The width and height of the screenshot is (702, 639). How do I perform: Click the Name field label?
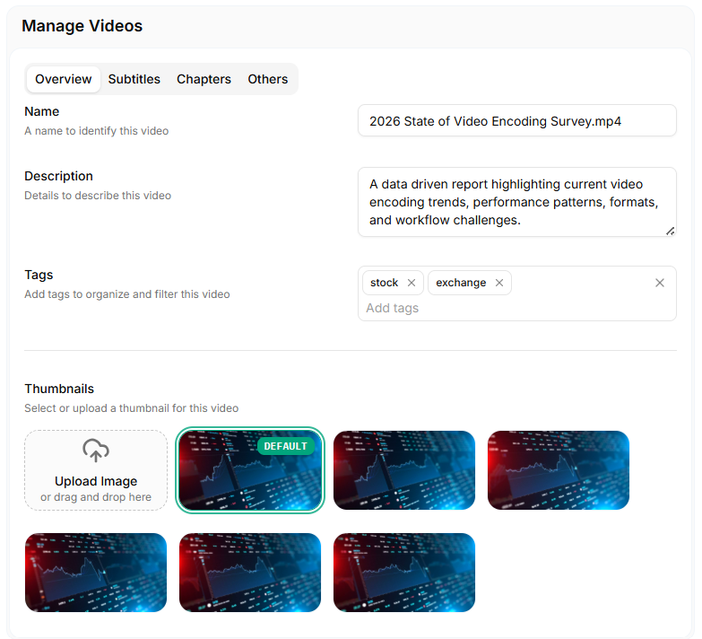pos(41,111)
